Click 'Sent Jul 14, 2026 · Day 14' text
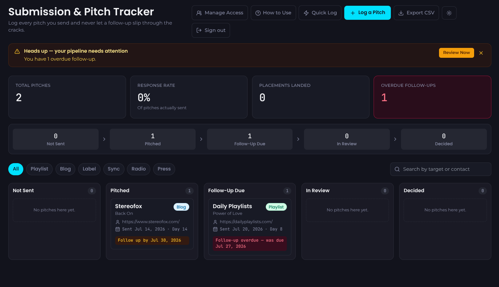Screen dimensions: 499x287 [155, 229]
